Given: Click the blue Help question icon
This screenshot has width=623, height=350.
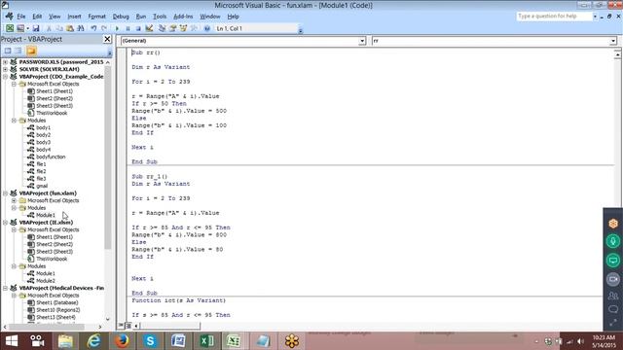Looking at the screenshot, I should [x=207, y=28].
